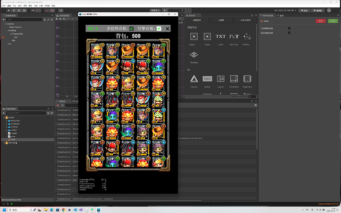Open Chrome from the Windows taskbar

coord(63,210)
